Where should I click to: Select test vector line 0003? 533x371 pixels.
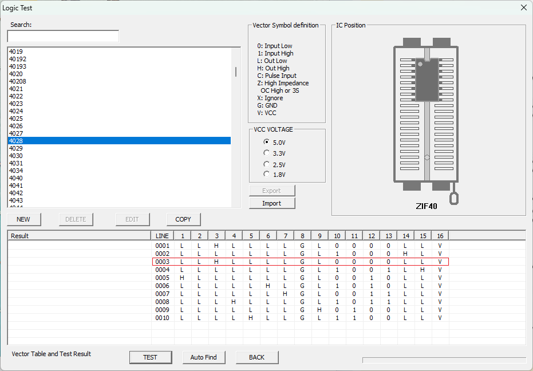click(163, 262)
